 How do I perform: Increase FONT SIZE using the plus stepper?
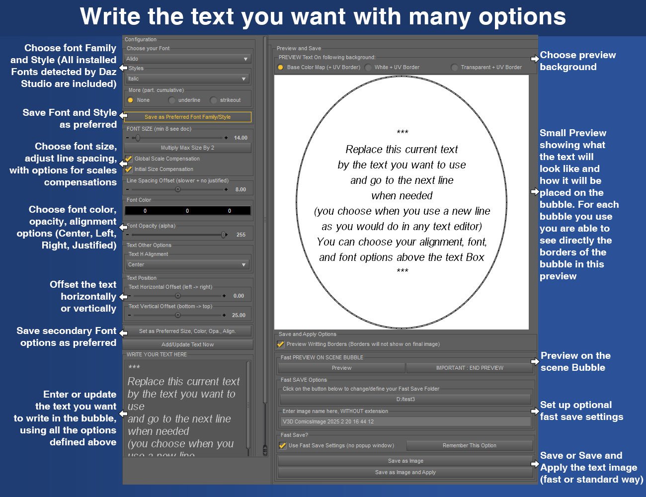(x=225, y=138)
